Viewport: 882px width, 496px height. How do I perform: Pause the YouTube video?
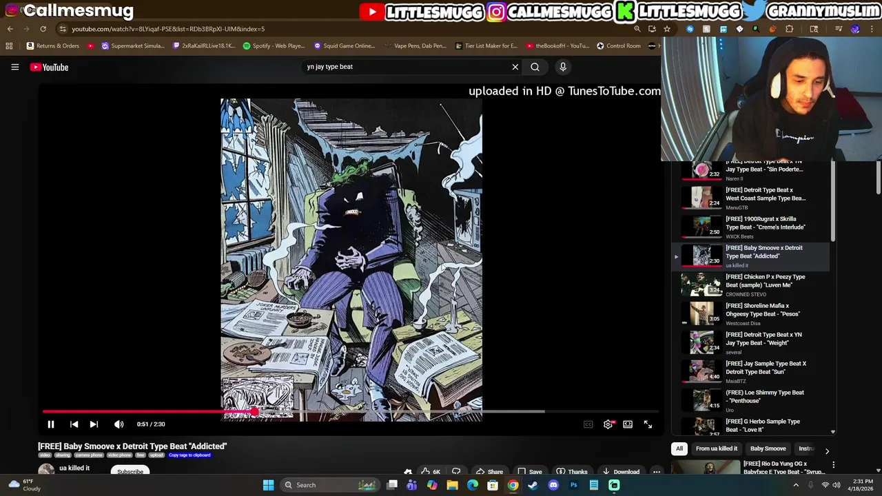(50, 424)
